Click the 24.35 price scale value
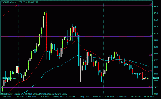The width and height of the screenshot is (161, 99). [x=156, y=87]
